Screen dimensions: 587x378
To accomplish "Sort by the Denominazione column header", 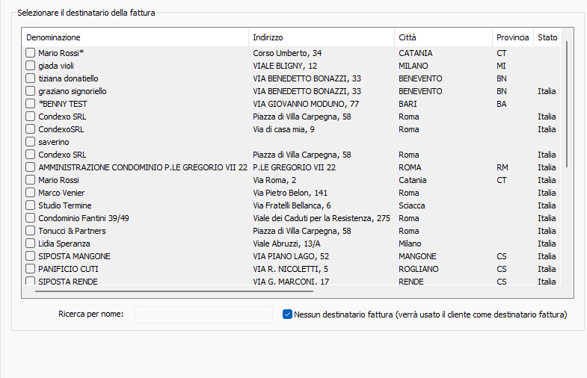I will coord(135,37).
